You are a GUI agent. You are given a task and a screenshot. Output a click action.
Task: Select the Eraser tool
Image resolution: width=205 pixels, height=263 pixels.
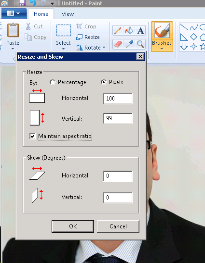pyautogui.click(x=118, y=44)
